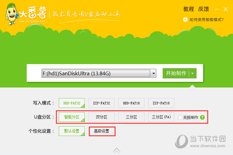This screenshot has width=233, height=155.
Task: Close the Dafanshu window
Action: 225,9
